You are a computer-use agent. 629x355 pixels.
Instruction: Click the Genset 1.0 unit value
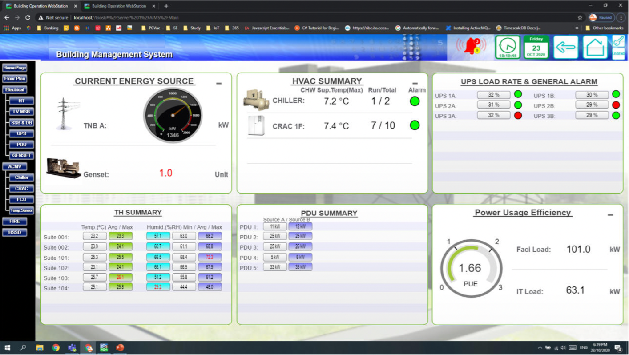[x=165, y=173]
